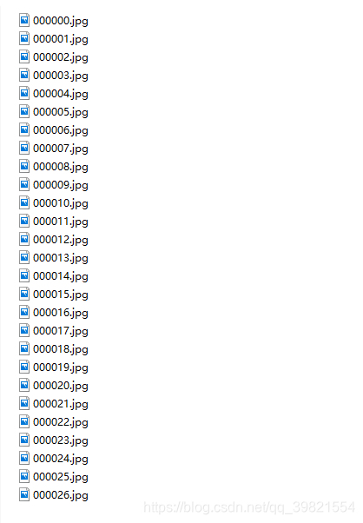Select the file name 000004.jpg

point(61,94)
